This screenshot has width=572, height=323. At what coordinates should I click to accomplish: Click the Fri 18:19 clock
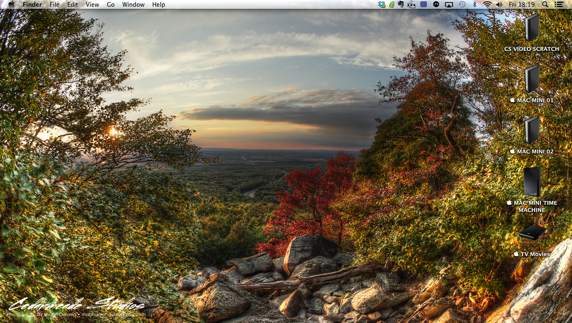pos(522,5)
